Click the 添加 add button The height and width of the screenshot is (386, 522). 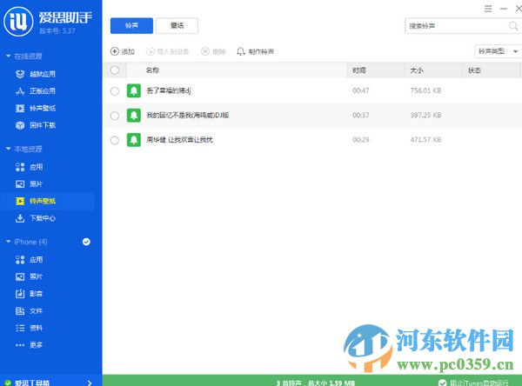click(x=122, y=51)
